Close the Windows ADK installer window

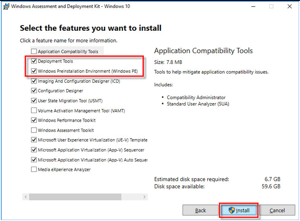(289, 7)
